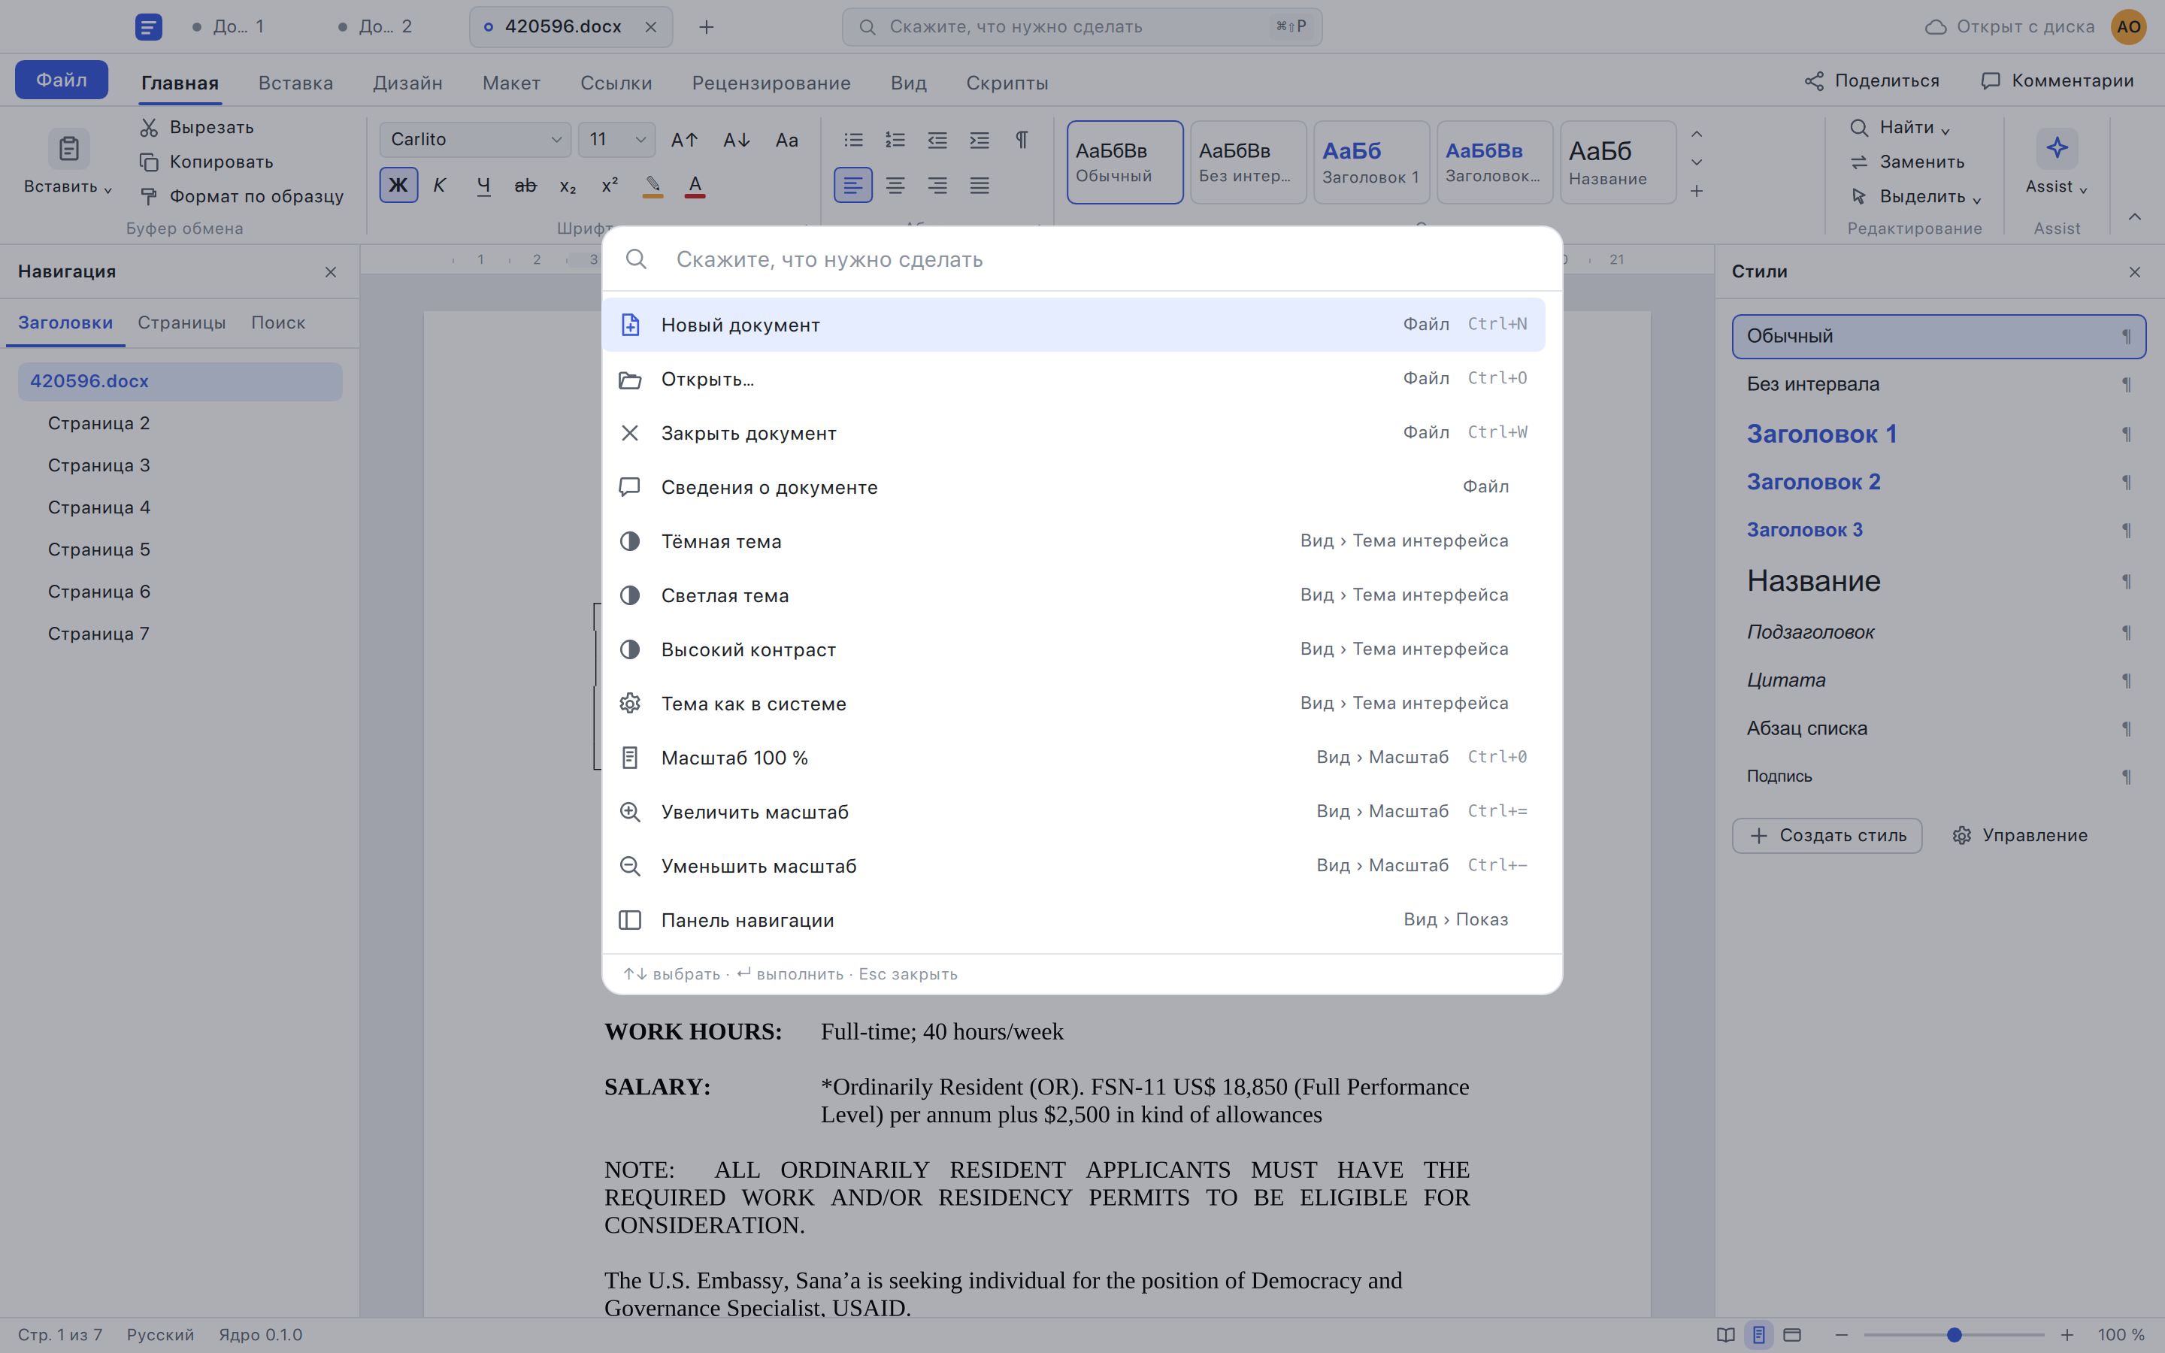The height and width of the screenshot is (1353, 2165).
Task: Click the text highlight color icon
Action: (653, 185)
